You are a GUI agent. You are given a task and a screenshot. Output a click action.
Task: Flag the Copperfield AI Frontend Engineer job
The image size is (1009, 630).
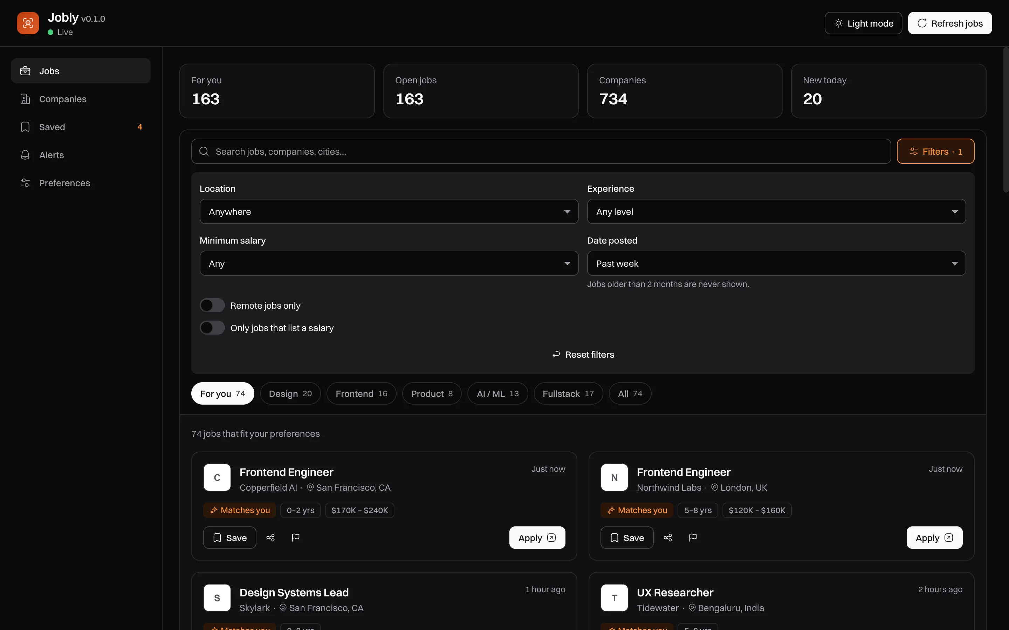[x=296, y=538]
